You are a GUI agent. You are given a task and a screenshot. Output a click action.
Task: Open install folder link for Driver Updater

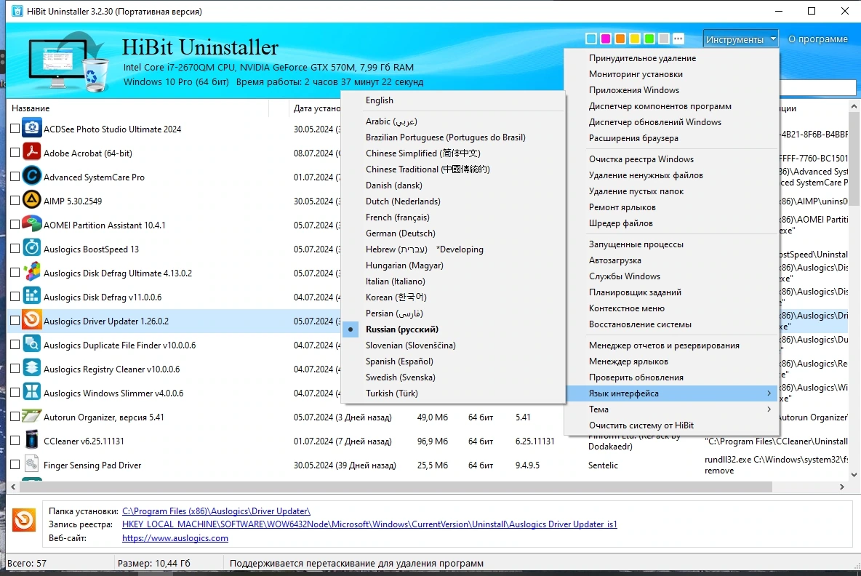216,511
